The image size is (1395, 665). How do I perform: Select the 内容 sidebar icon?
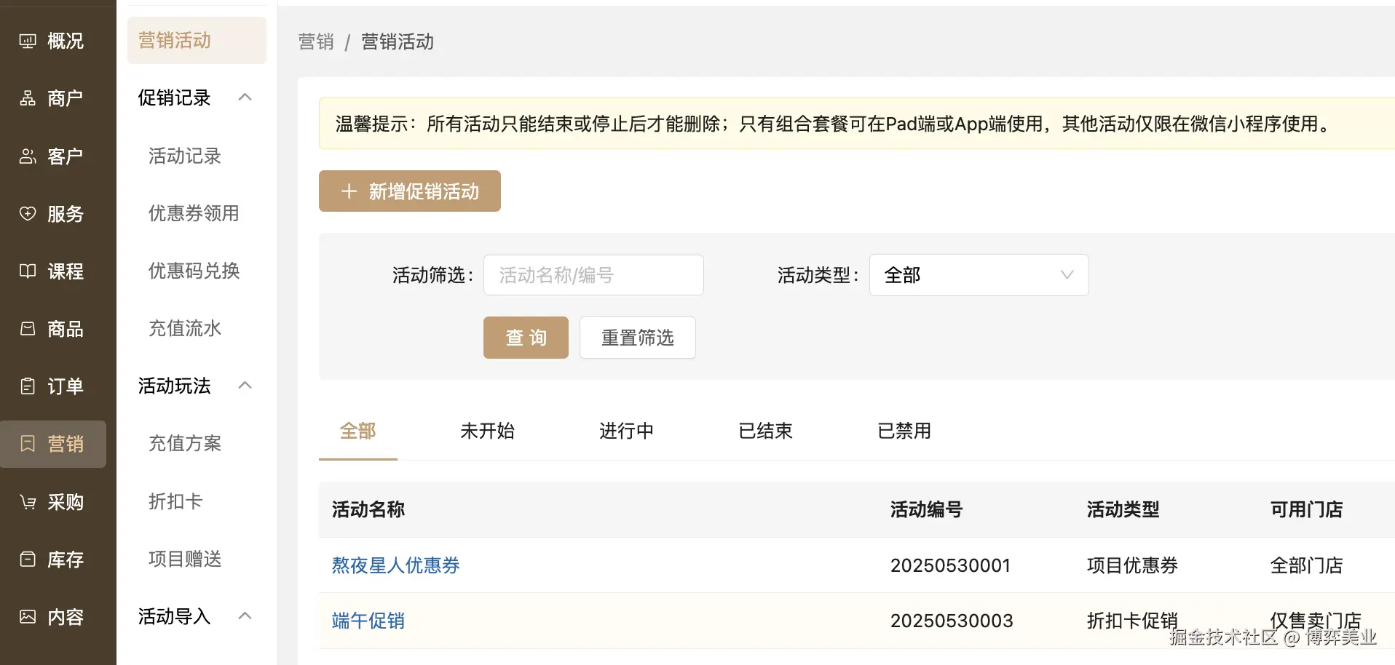[28, 616]
